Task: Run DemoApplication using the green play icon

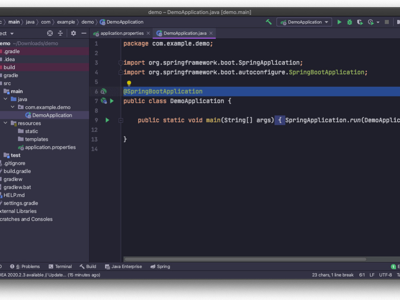Action: [339, 22]
